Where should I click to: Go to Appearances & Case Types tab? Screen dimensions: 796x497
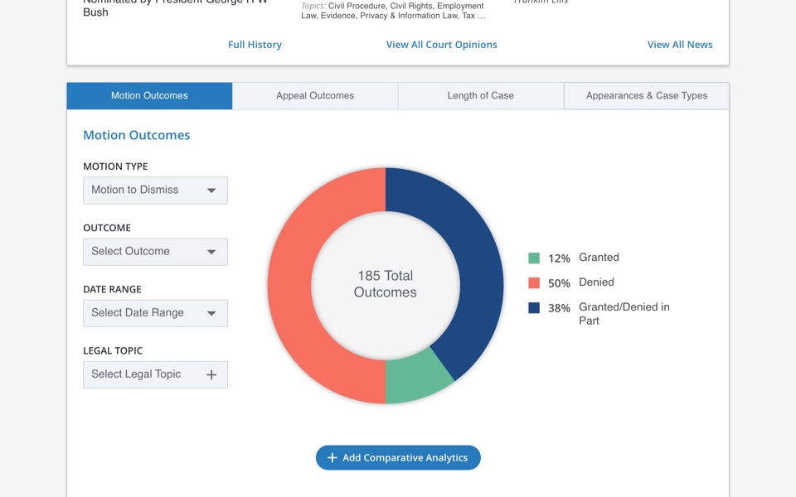(x=647, y=96)
